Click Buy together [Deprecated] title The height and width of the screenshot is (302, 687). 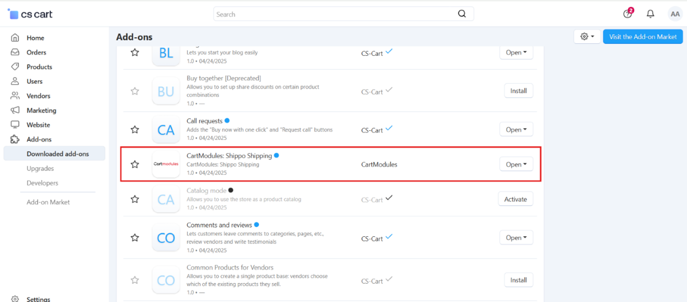224,78
